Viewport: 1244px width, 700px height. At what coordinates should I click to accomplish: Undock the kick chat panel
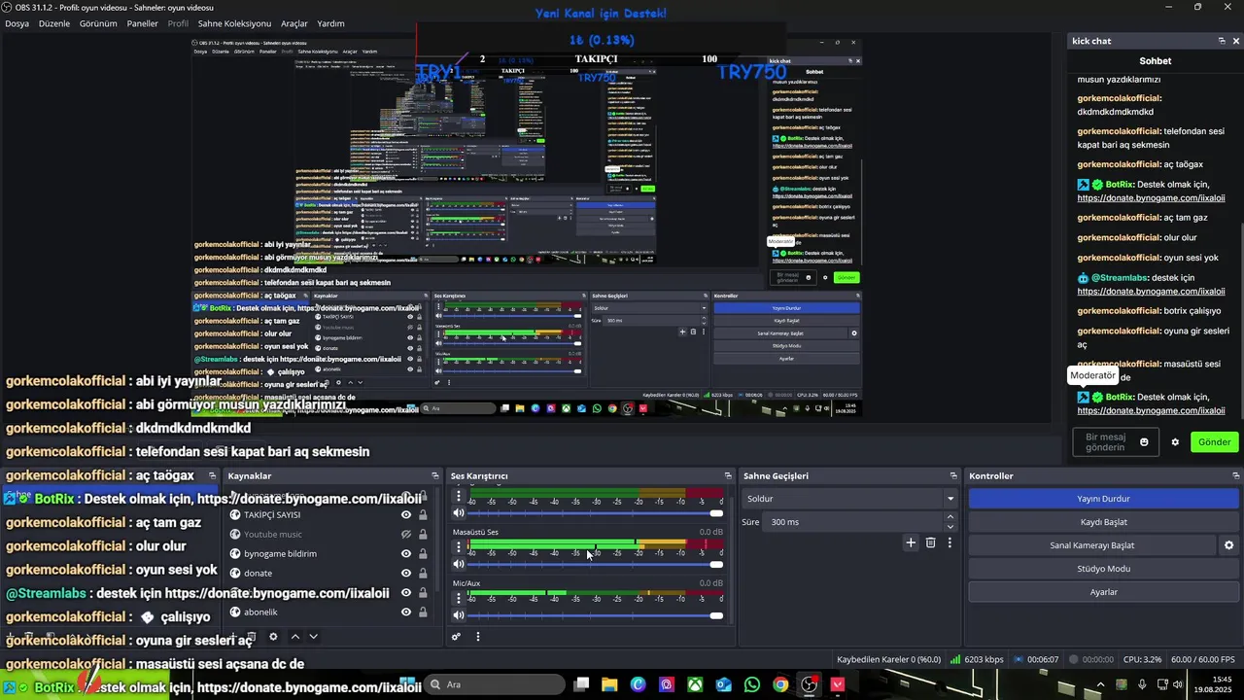point(1222,41)
